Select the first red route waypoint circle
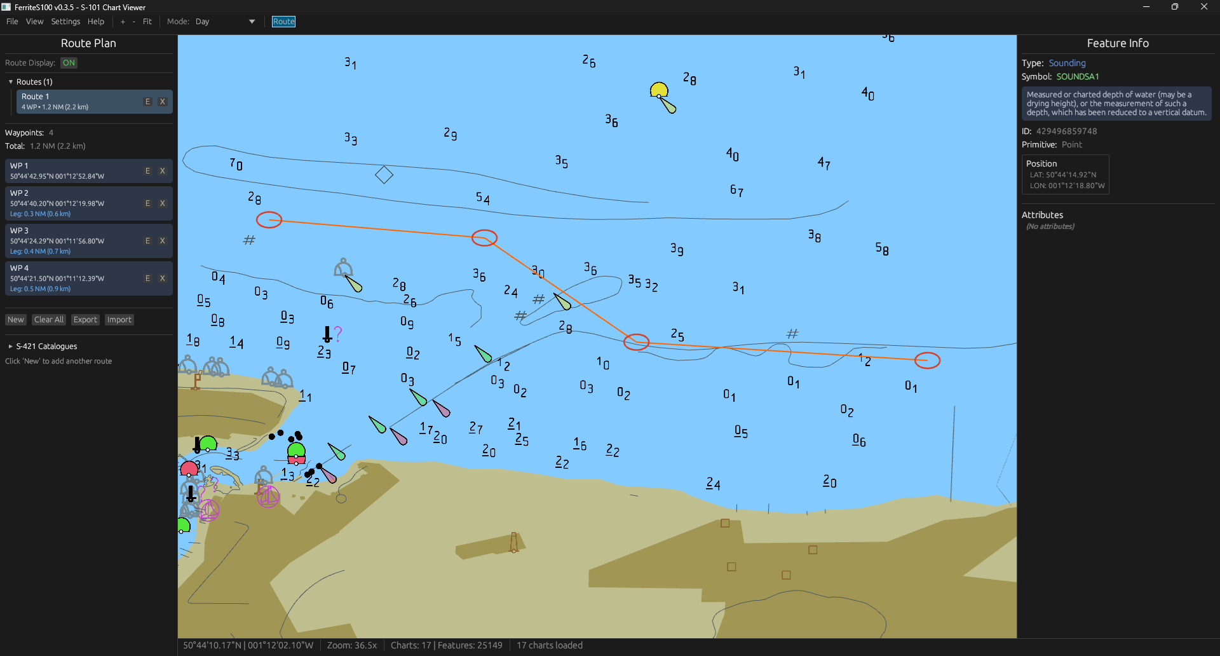Image resolution: width=1220 pixels, height=656 pixels. [x=269, y=220]
